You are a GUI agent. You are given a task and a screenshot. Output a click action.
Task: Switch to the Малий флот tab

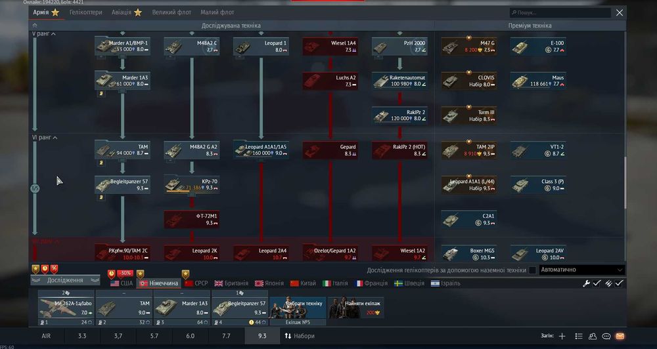pos(217,12)
